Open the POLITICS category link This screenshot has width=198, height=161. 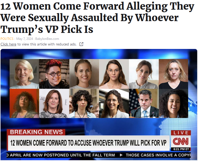click(7, 39)
